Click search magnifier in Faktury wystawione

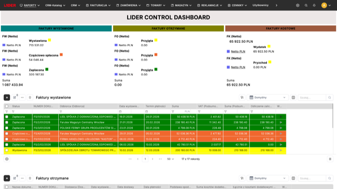pos(329,98)
